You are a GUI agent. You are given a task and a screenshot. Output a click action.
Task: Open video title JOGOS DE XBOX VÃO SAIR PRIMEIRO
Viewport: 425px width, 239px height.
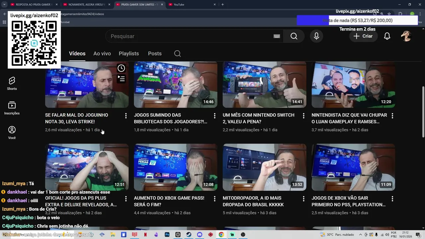click(349, 201)
